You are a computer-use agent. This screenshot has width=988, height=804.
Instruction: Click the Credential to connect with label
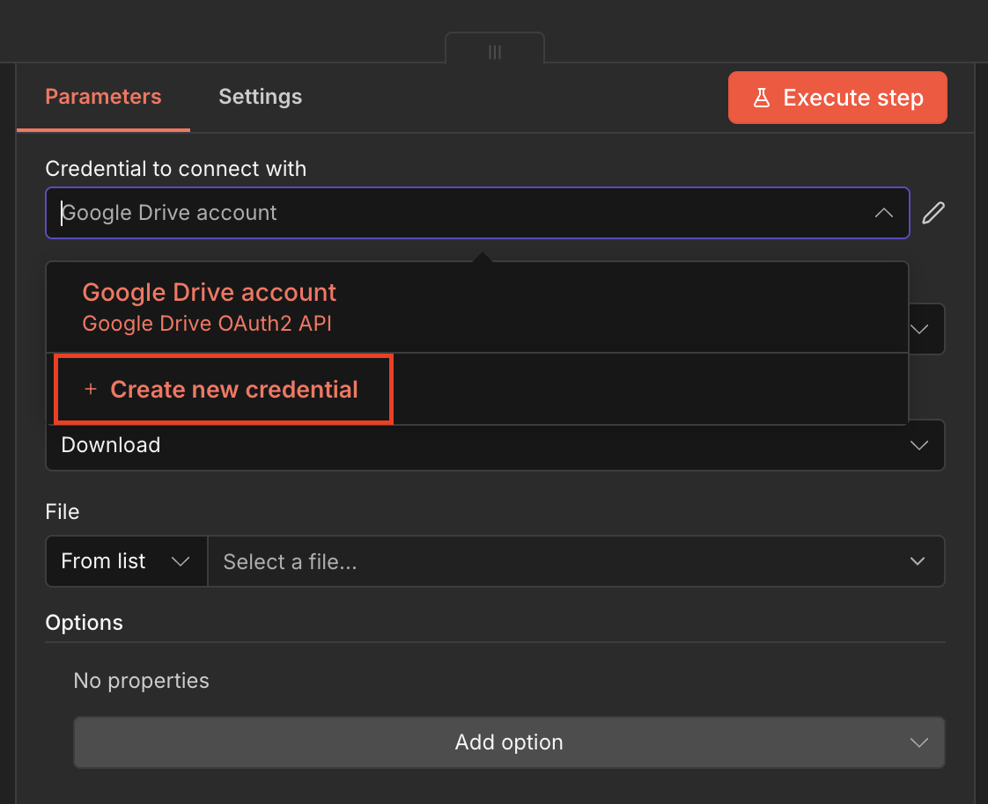(x=176, y=169)
